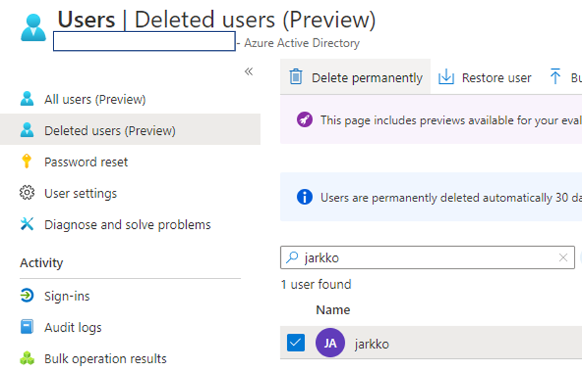Uncheck the jarkko user checkbox
The width and height of the screenshot is (582, 372).
click(x=295, y=343)
